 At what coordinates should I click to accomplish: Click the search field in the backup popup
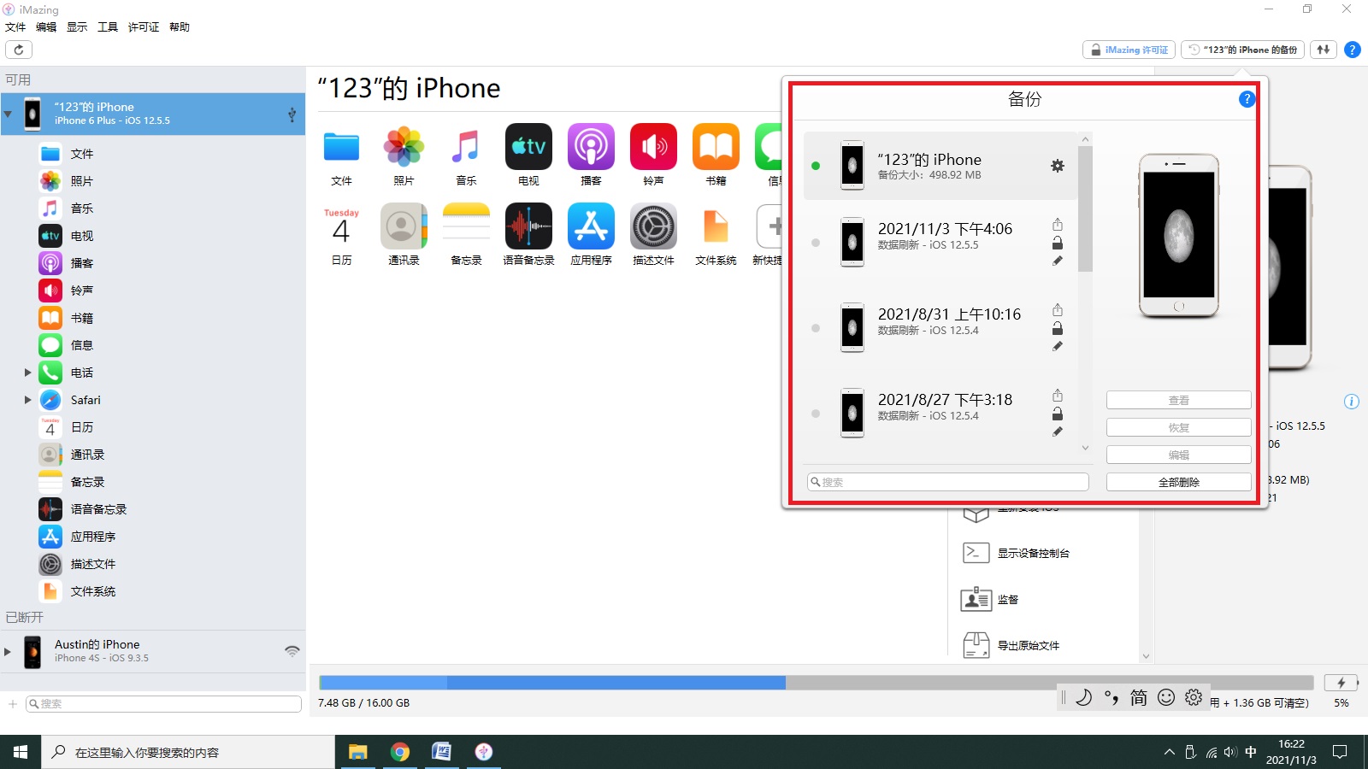click(947, 482)
